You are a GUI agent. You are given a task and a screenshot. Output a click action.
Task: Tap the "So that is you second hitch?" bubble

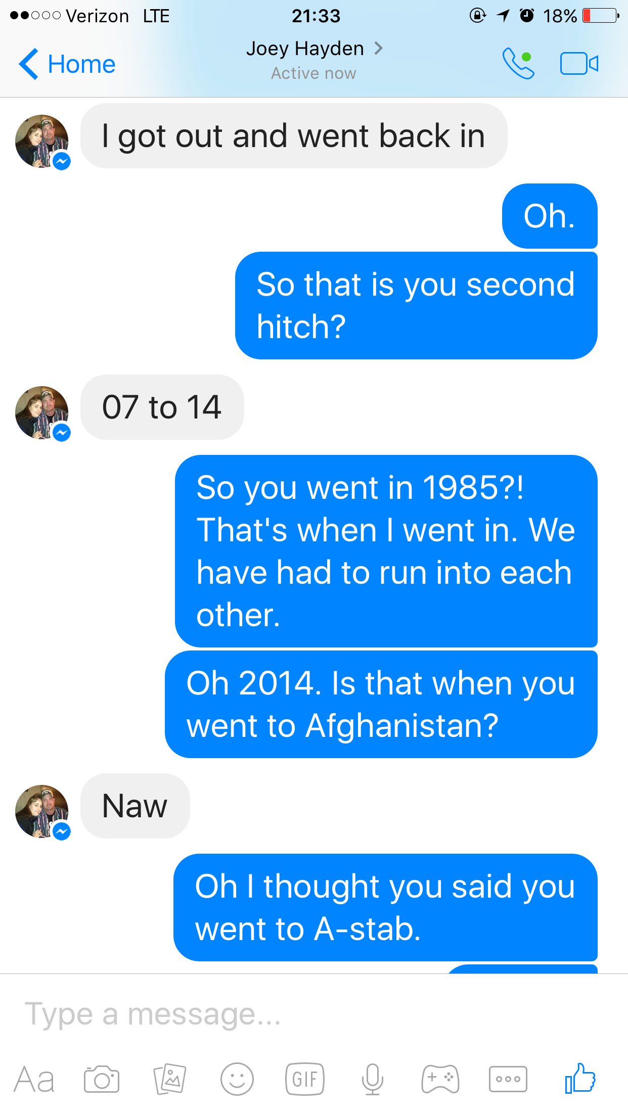tap(416, 305)
